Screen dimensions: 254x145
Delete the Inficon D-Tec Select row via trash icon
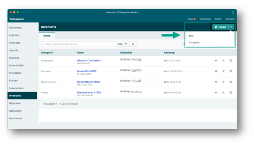point(231,61)
